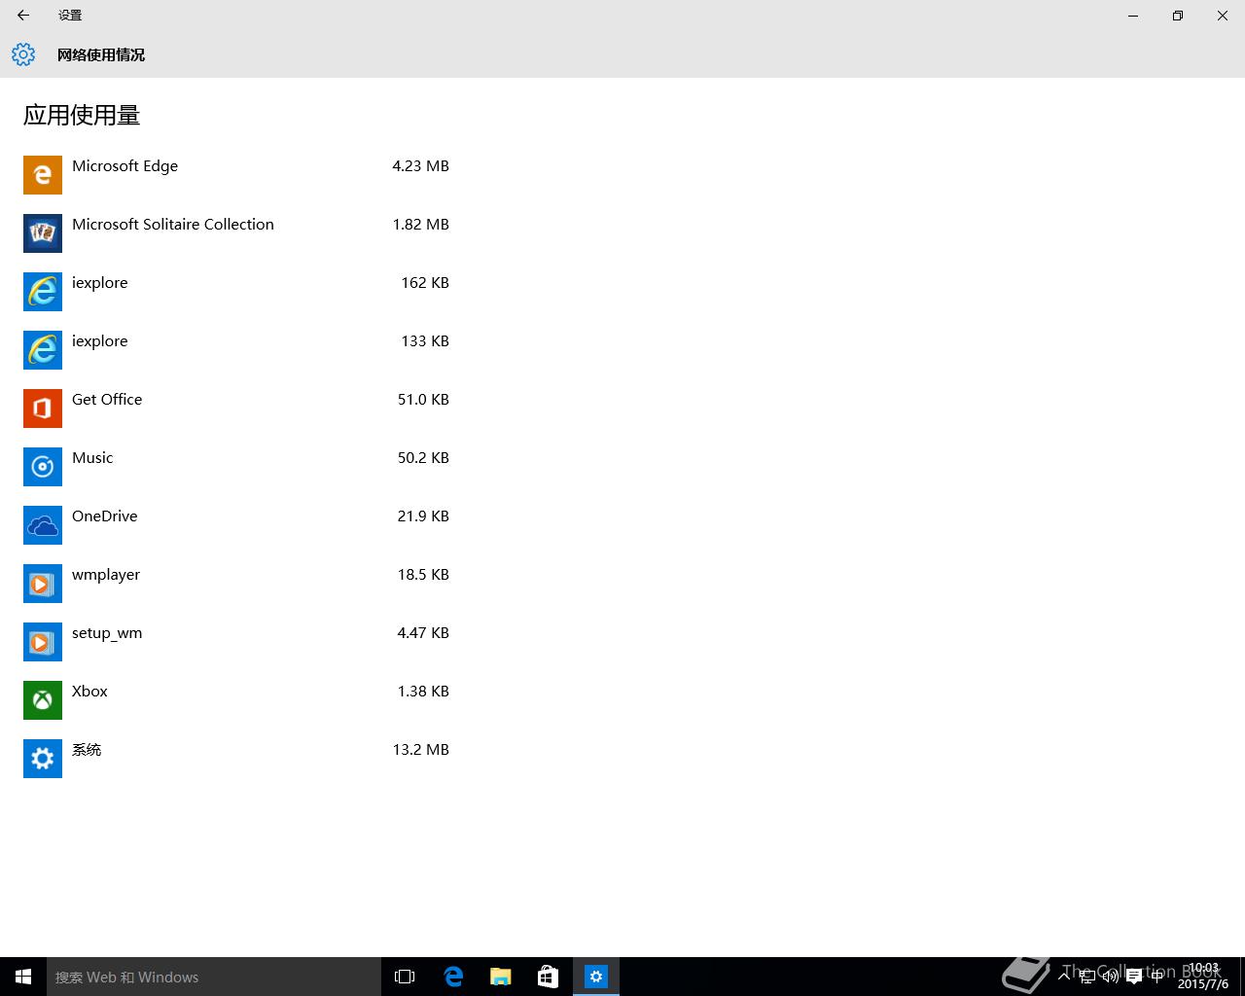Click the settings gear icon in the header

(x=23, y=54)
